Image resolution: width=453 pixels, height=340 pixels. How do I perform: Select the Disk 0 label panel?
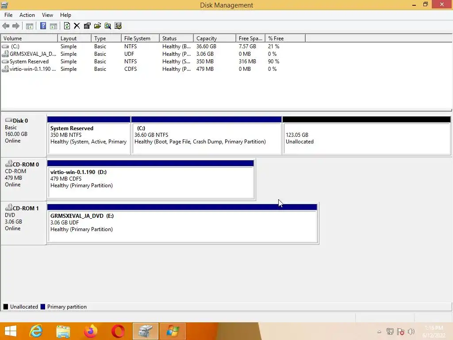coord(24,135)
